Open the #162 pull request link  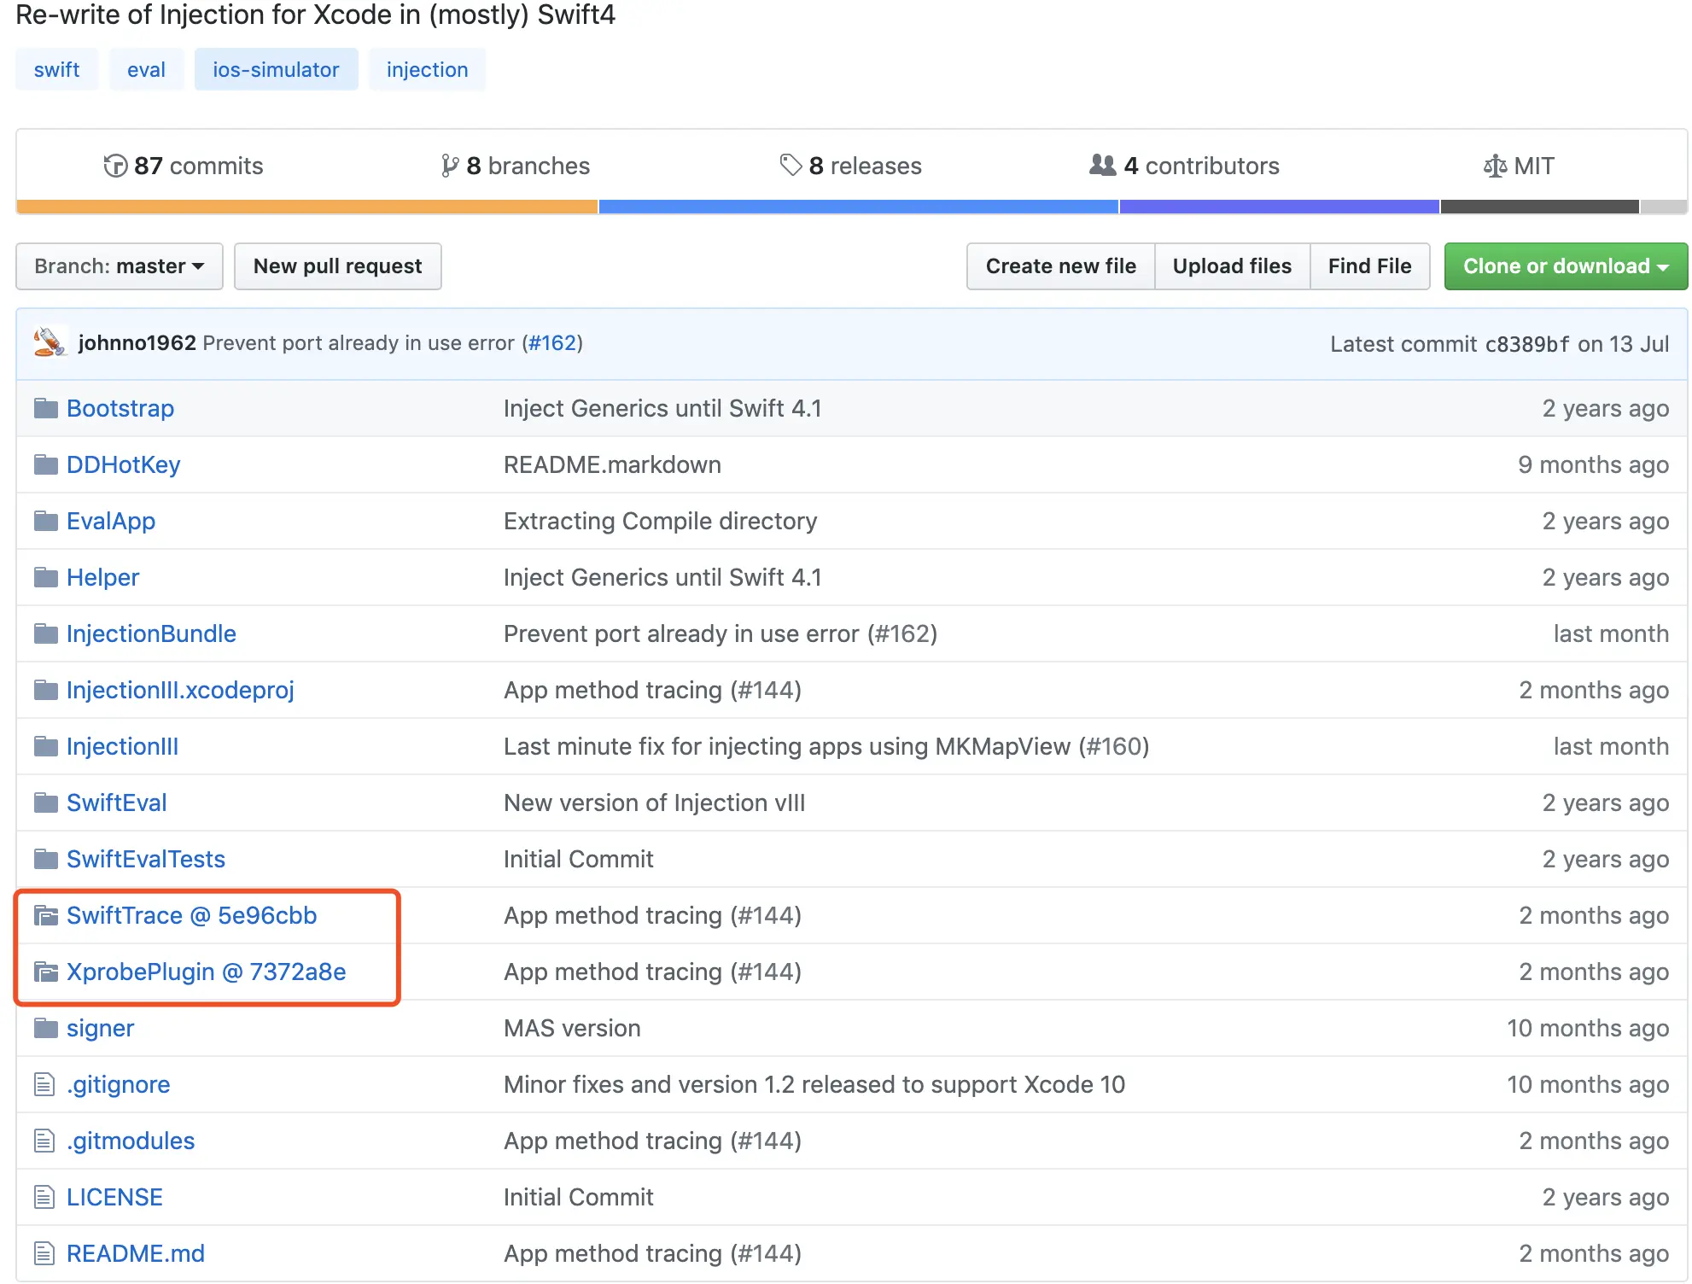pyautogui.click(x=552, y=343)
